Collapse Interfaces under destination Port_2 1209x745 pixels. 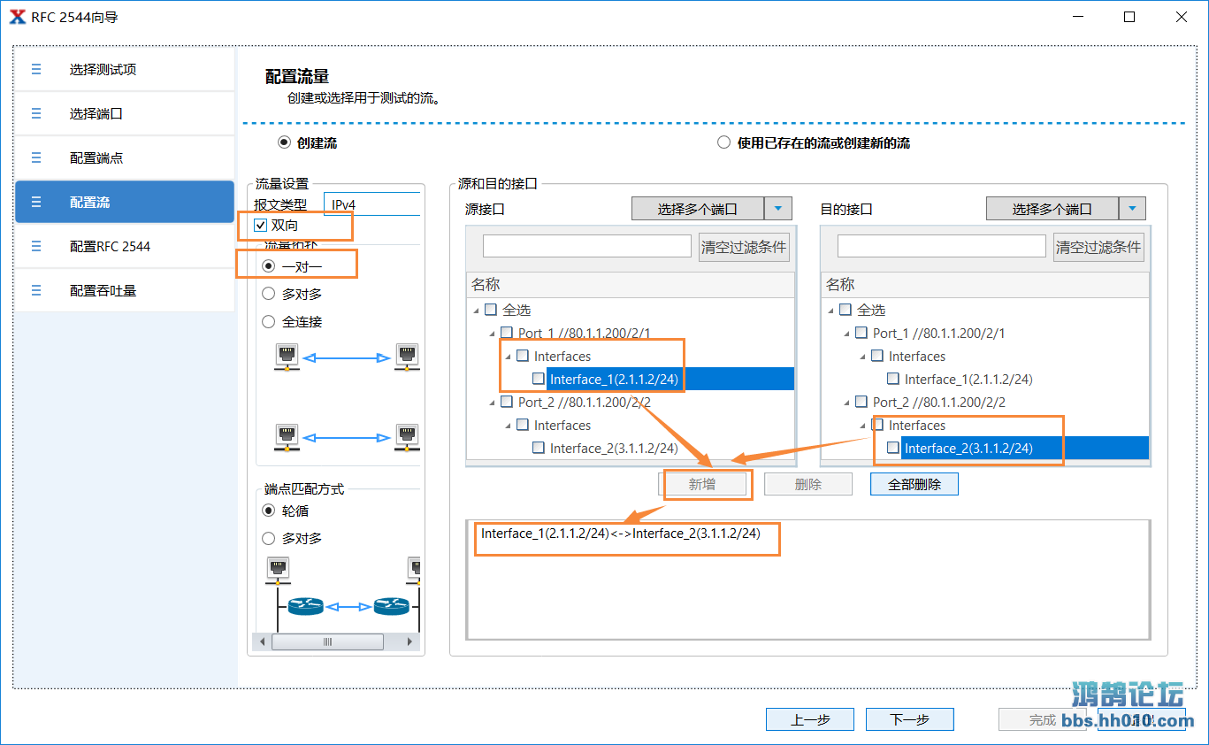click(864, 425)
